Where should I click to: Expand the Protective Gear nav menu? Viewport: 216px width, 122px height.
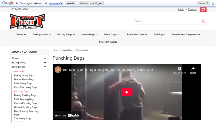137,34
